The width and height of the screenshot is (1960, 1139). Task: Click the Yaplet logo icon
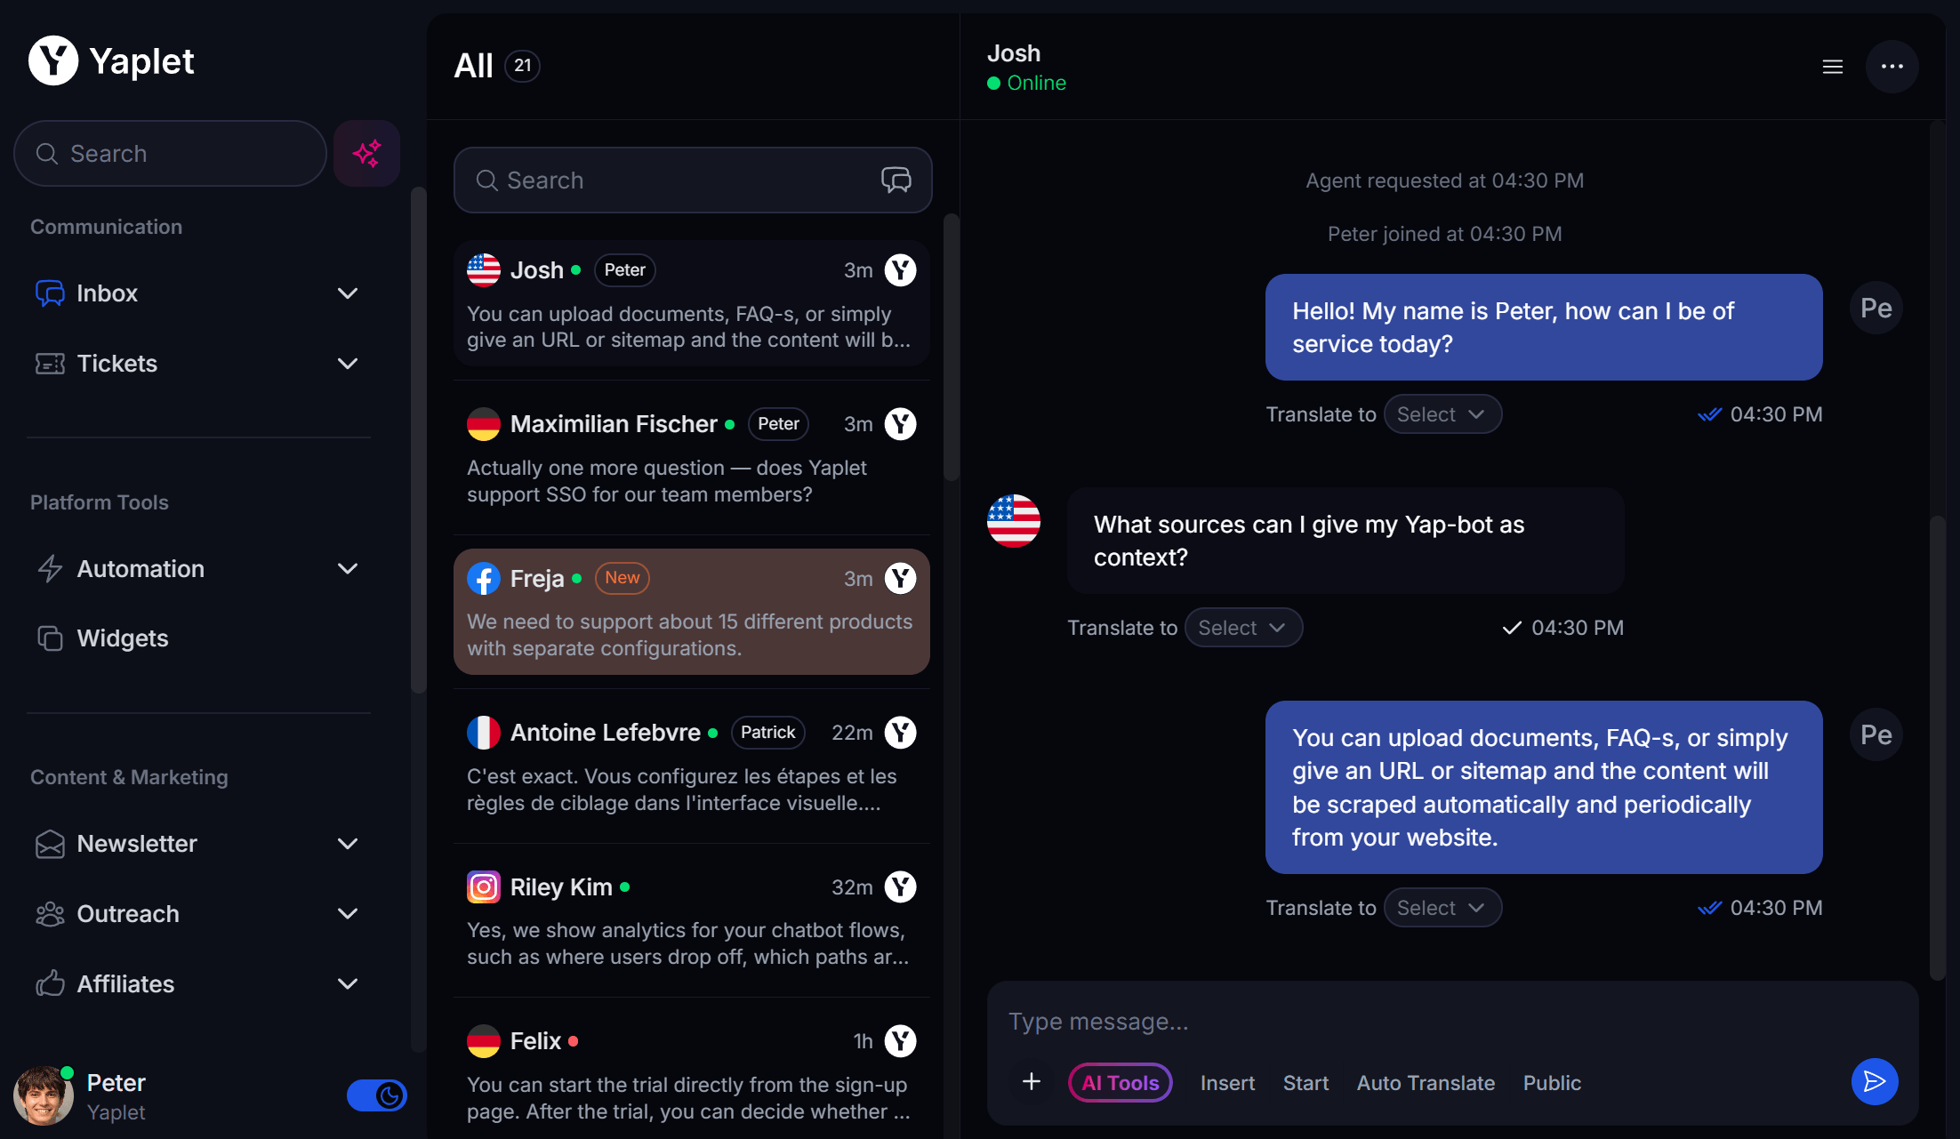point(52,60)
